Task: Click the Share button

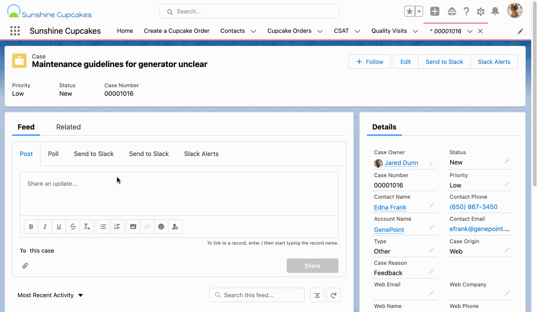Action: [312, 266]
